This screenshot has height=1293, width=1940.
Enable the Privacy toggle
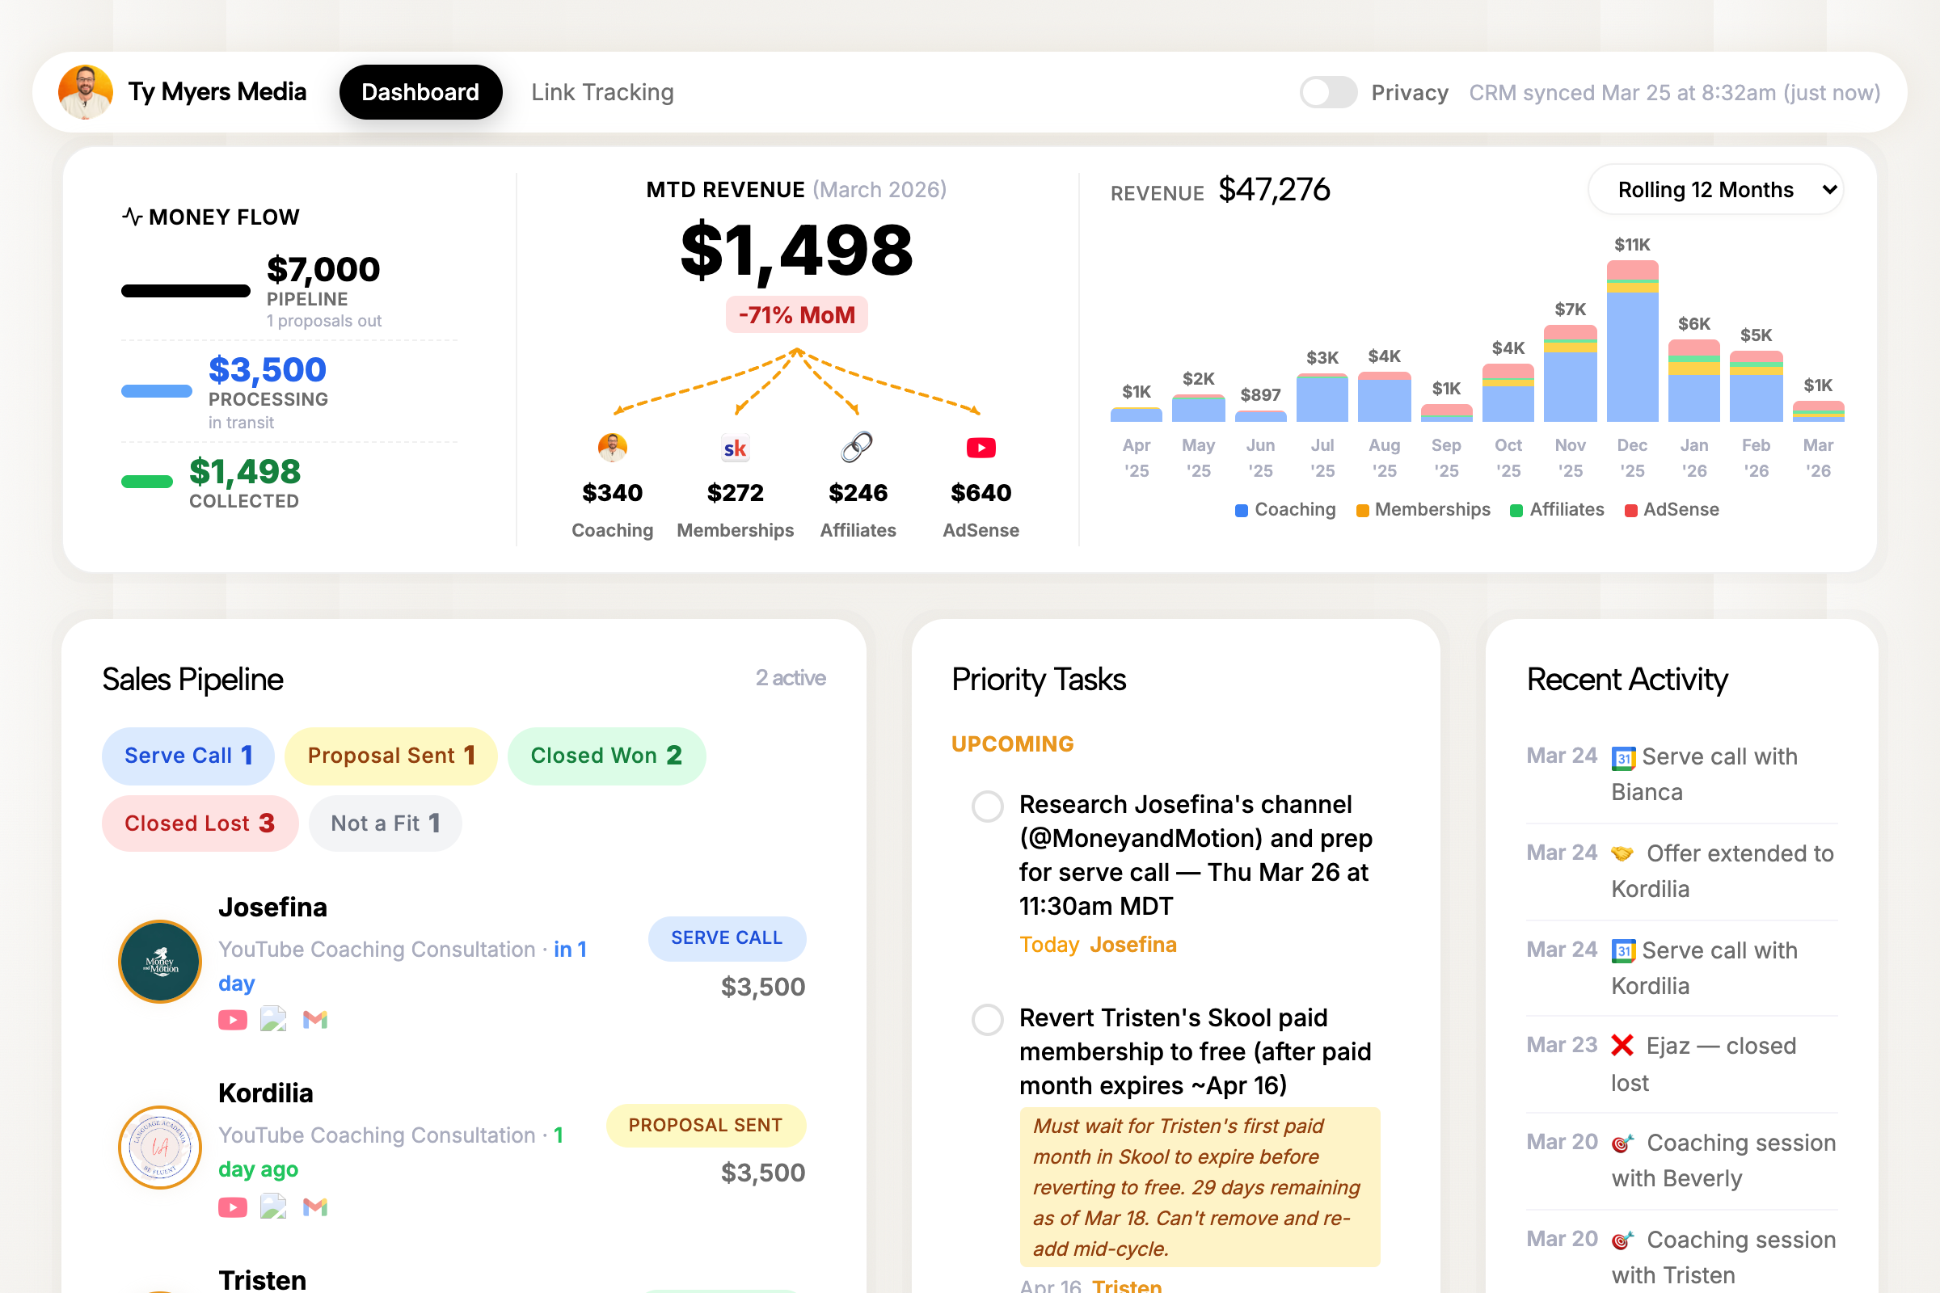pos(1328,92)
